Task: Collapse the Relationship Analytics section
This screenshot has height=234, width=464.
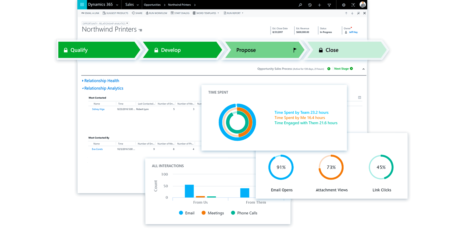Action: tap(103, 88)
